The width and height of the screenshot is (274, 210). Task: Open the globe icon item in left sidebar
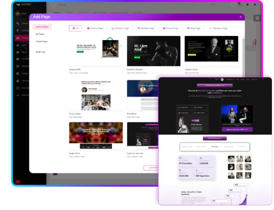[x=18, y=52]
